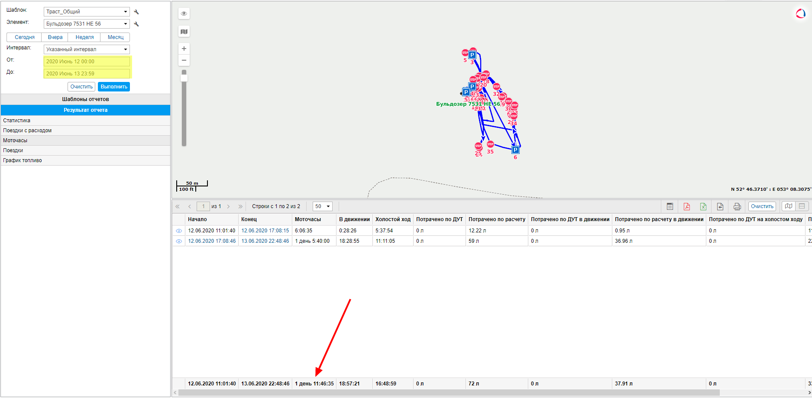Export the report to PDF
The image size is (812, 398).
pyautogui.click(x=686, y=206)
